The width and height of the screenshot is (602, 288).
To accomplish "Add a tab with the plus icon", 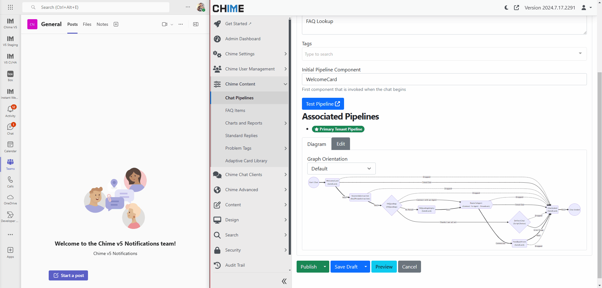I will [x=116, y=24].
